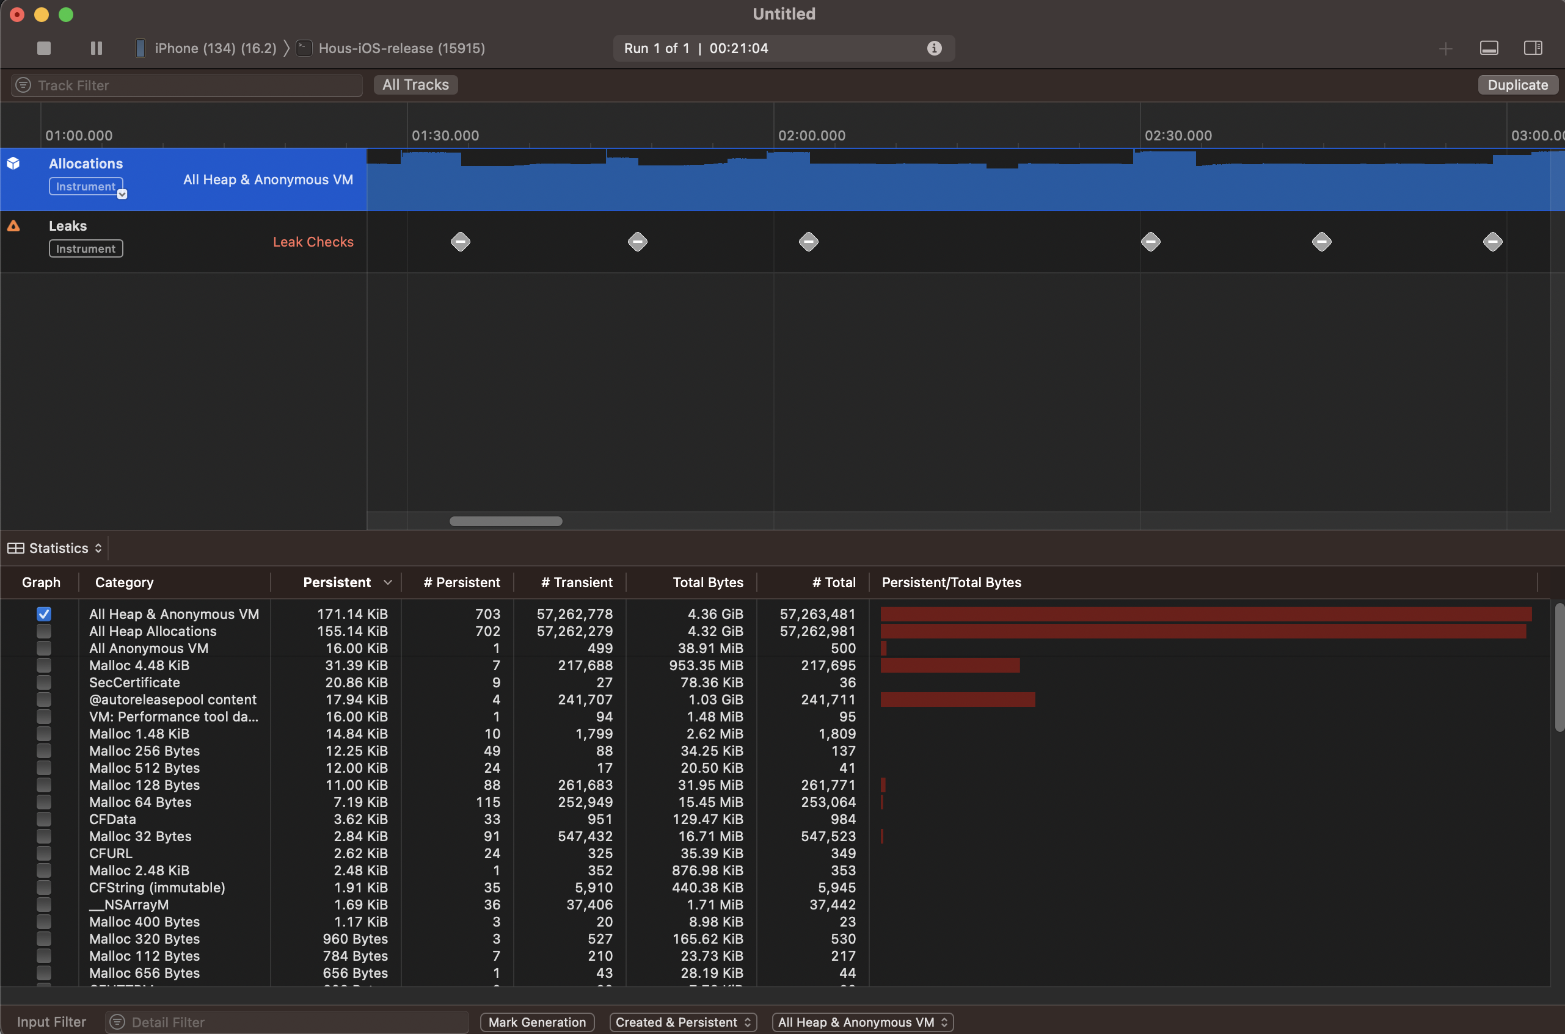Viewport: 1565px width, 1034px height.
Task: Click the timeline horizontal scrollbar thumb
Action: [505, 521]
